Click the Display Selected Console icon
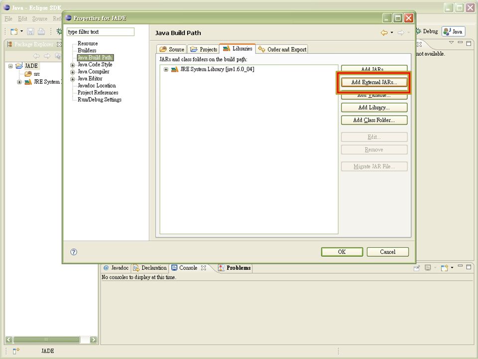 point(428,268)
